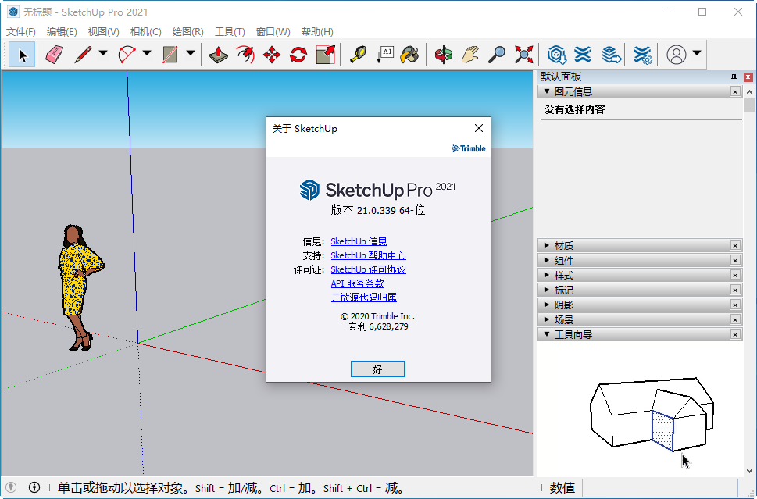The width and height of the screenshot is (757, 499).
Task: Select the arrow Select tool
Action: (22, 55)
